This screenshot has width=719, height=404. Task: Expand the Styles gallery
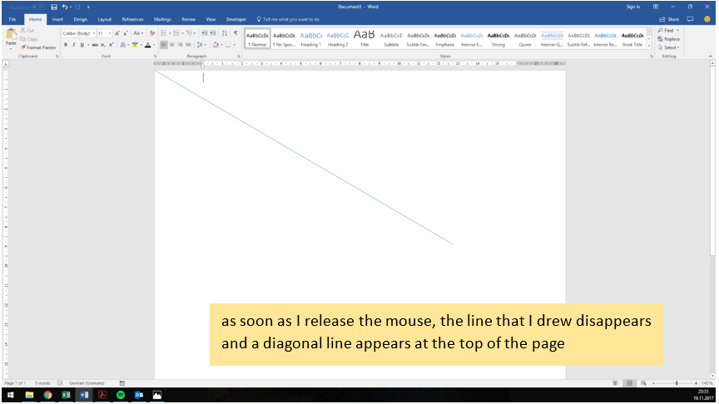(649, 47)
